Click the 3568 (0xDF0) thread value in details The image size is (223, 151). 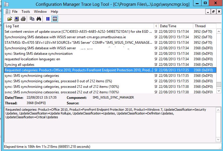click(36, 103)
